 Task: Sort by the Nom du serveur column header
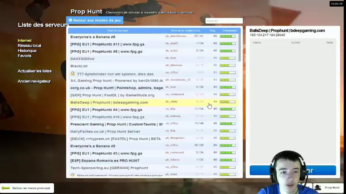pos(118,30)
